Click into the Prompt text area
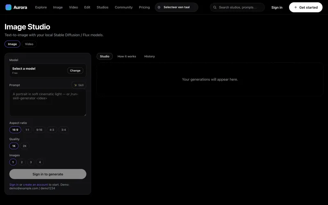328x205 pixels. [48, 103]
